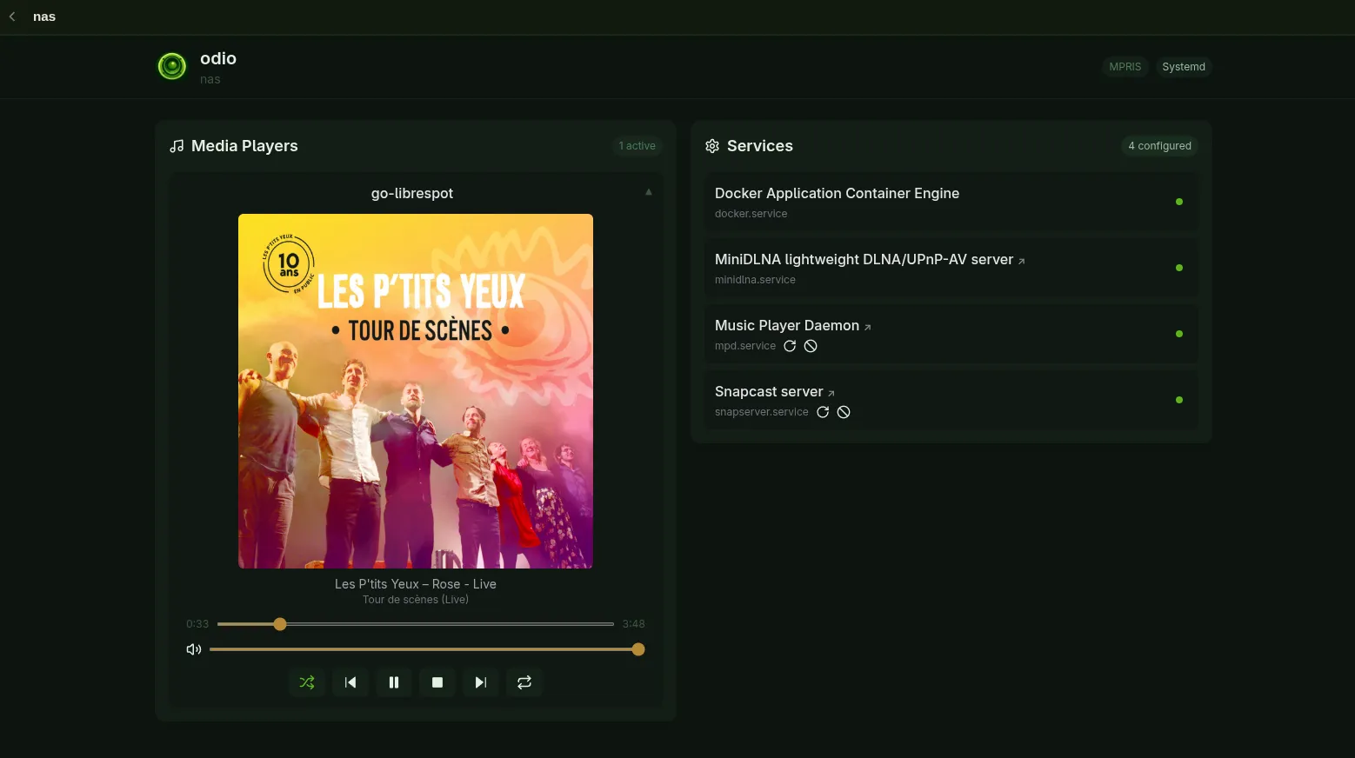Click the Media Players heading
The width and height of the screenshot is (1355, 758).
point(244,146)
